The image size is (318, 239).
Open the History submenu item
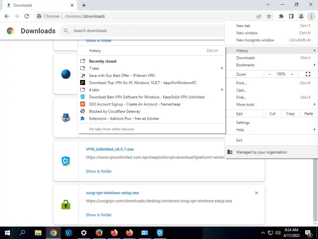click(x=271, y=51)
